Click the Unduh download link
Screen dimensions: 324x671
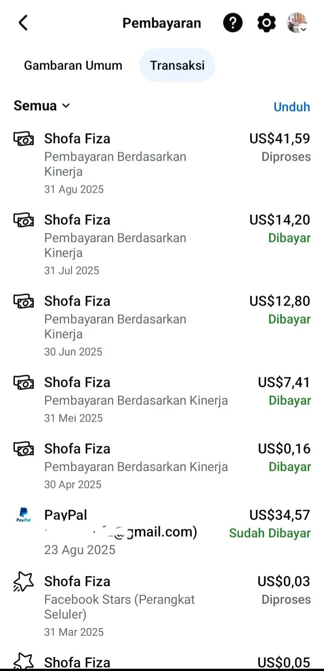coord(292,107)
